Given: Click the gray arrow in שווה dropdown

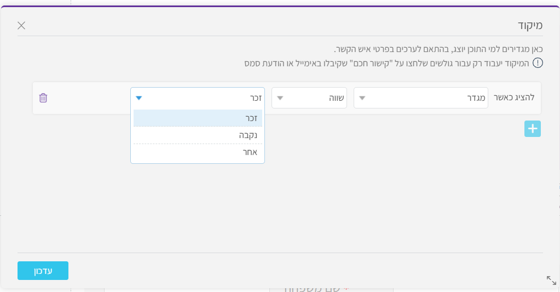Looking at the screenshot, I should click(x=280, y=98).
